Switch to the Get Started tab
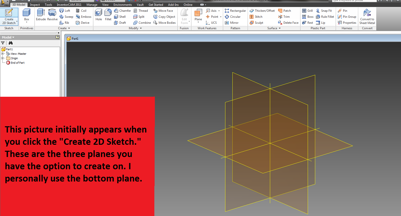 (156, 5)
